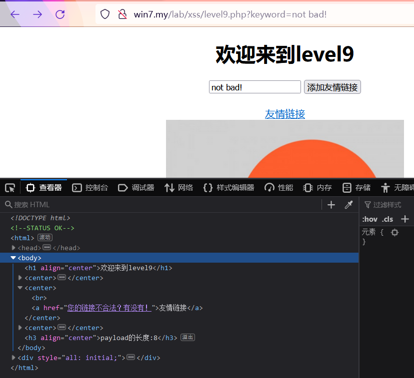Expand the div with all: initial style

(13, 358)
